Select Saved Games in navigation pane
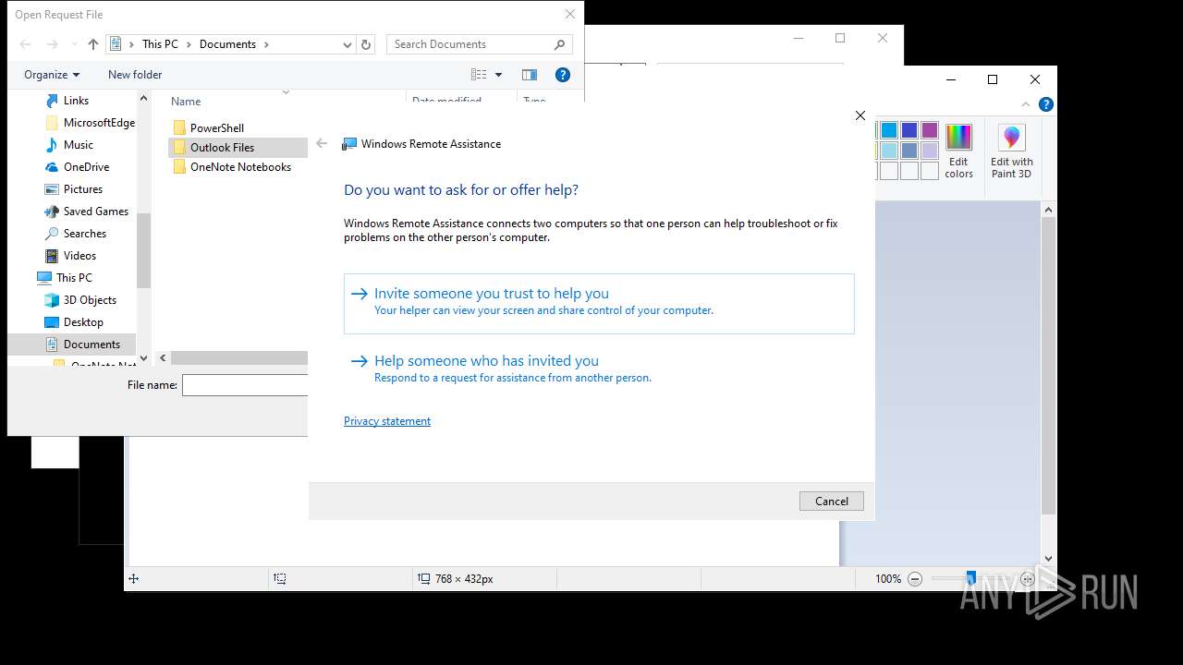Viewport: 1183px width, 665px height. pyautogui.click(x=95, y=212)
